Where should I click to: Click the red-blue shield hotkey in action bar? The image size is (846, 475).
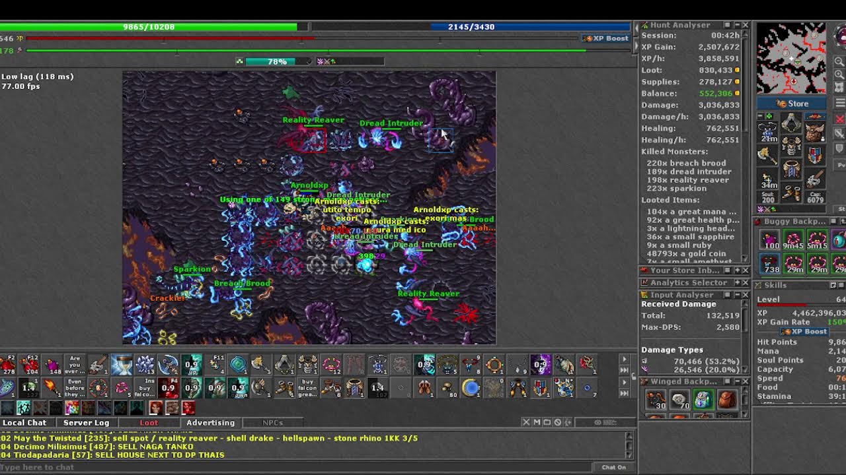click(541, 387)
